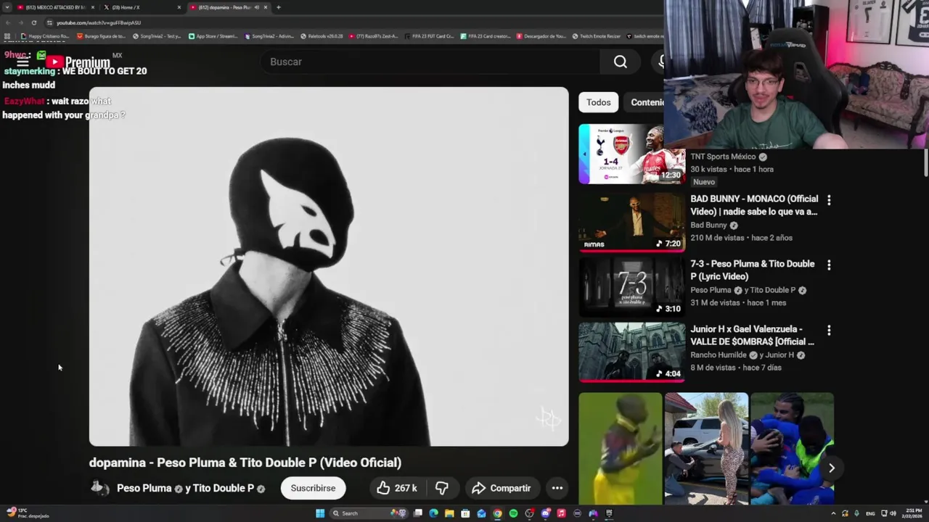Select the Contenido filter chip
Image resolution: width=929 pixels, height=522 pixels.
point(646,102)
